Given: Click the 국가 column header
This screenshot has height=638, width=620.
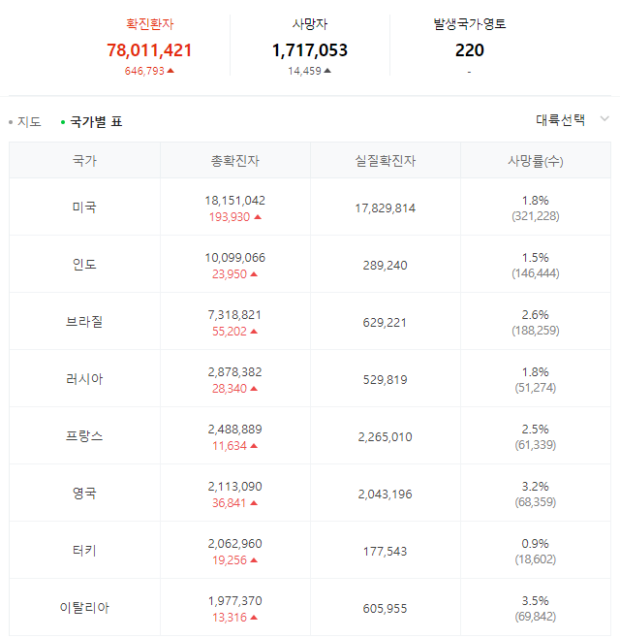Looking at the screenshot, I should coord(84,161).
